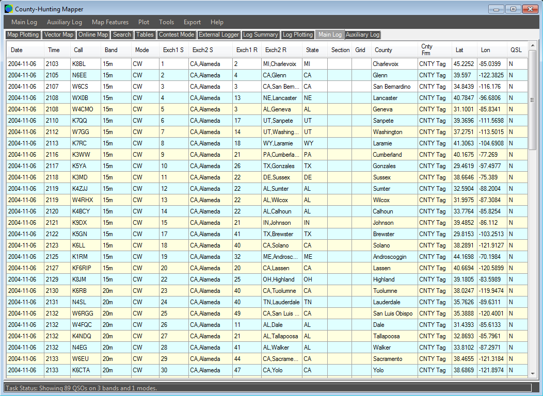Viewport: 543px width, 396px height.
Task: Switch to the Contest Mode tab
Action: pyautogui.click(x=177, y=35)
